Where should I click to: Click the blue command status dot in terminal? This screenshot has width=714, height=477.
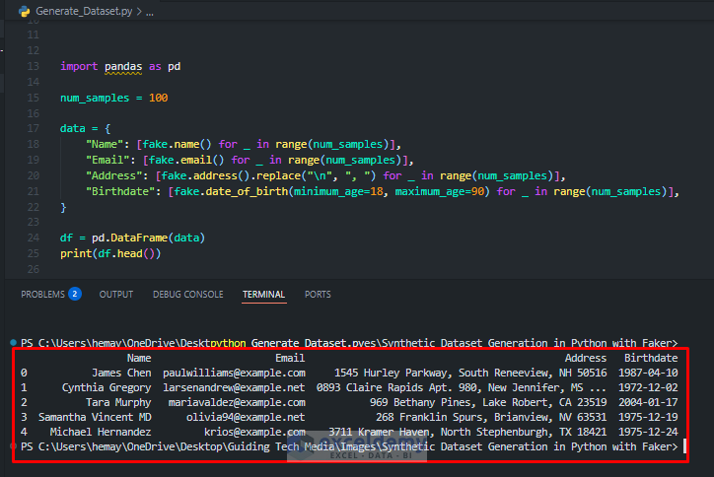pyautogui.click(x=13, y=342)
